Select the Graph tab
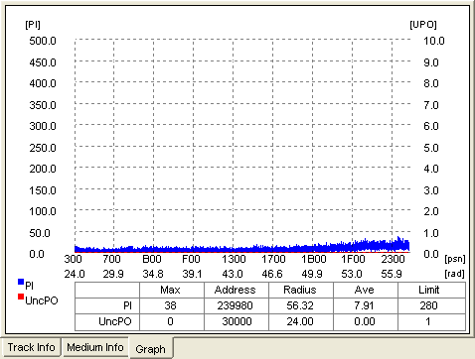The height and width of the screenshot is (359, 475). [150, 349]
